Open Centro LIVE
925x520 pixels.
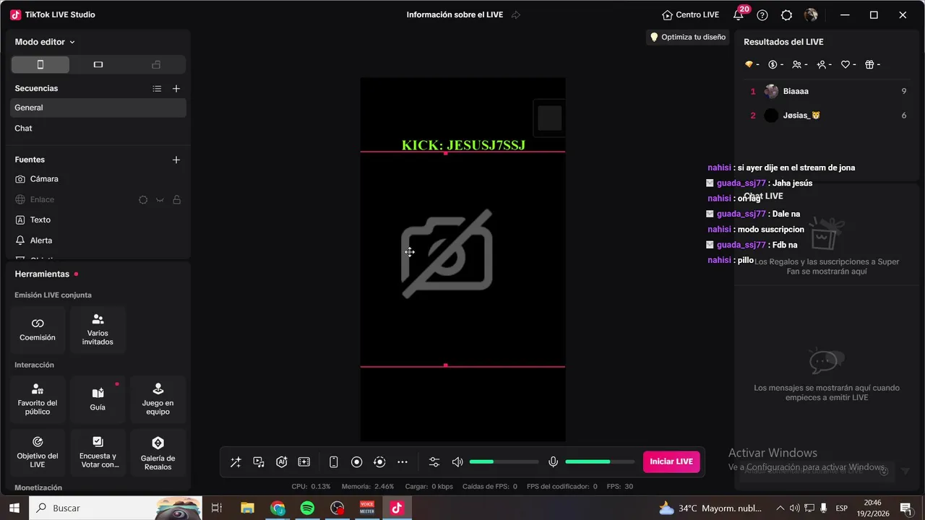pos(690,15)
